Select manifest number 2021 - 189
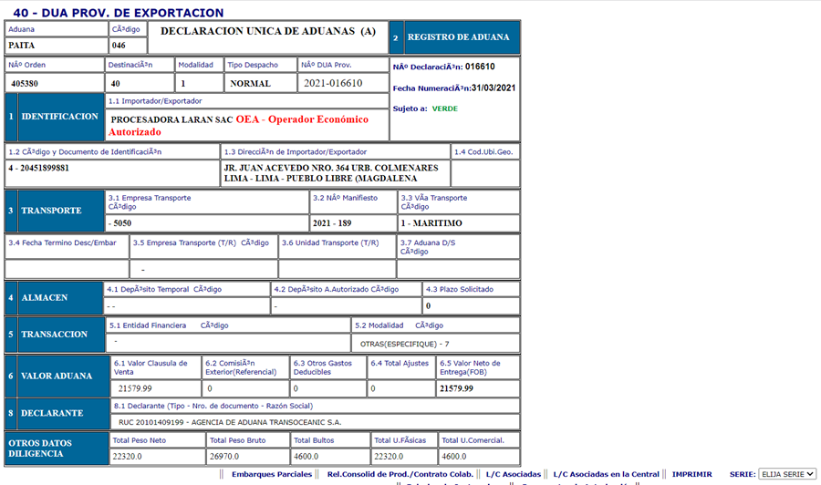Viewport: 821px width, 485px height. click(x=332, y=222)
